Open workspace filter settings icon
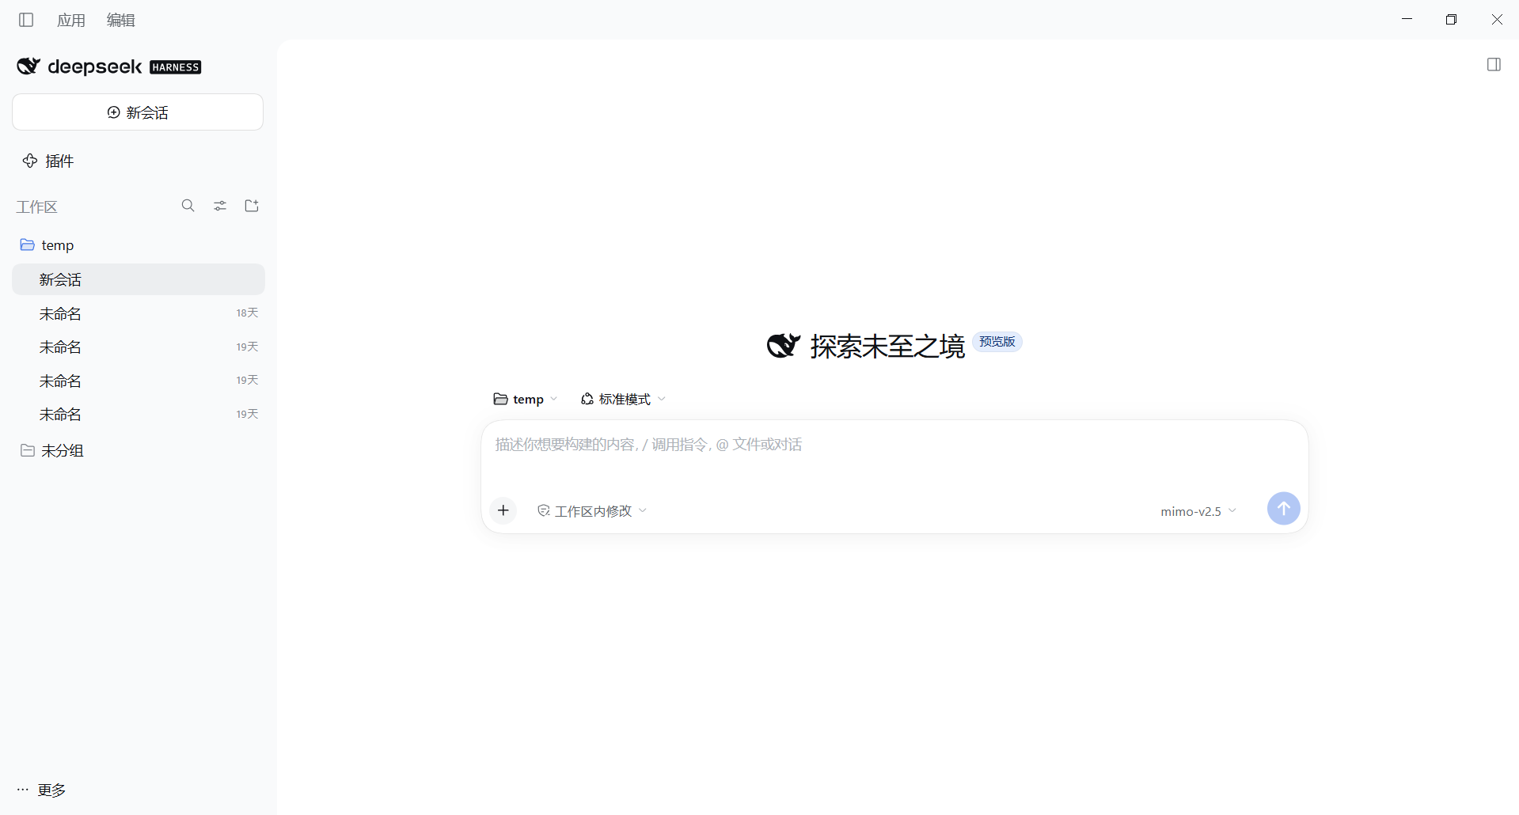 point(220,206)
